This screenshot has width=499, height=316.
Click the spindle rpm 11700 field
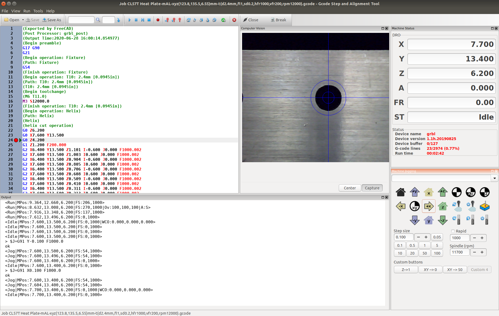tap(460, 252)
